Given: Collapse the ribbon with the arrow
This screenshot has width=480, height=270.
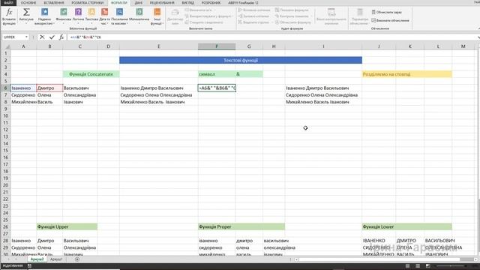Looking at the screenshot, I should (478, 28).
